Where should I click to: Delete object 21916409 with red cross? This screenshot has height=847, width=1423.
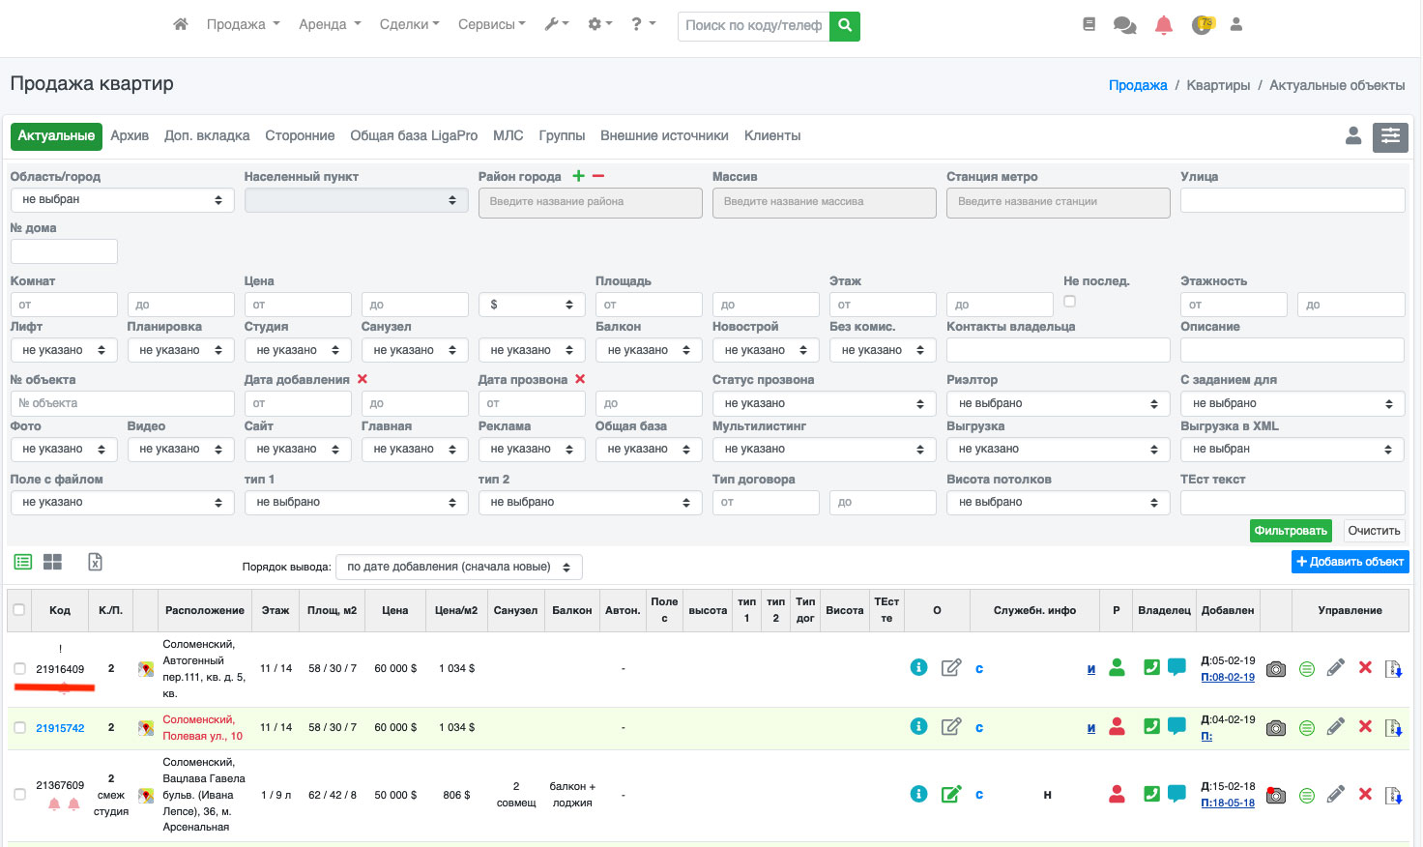click(x=1365, y=668)
